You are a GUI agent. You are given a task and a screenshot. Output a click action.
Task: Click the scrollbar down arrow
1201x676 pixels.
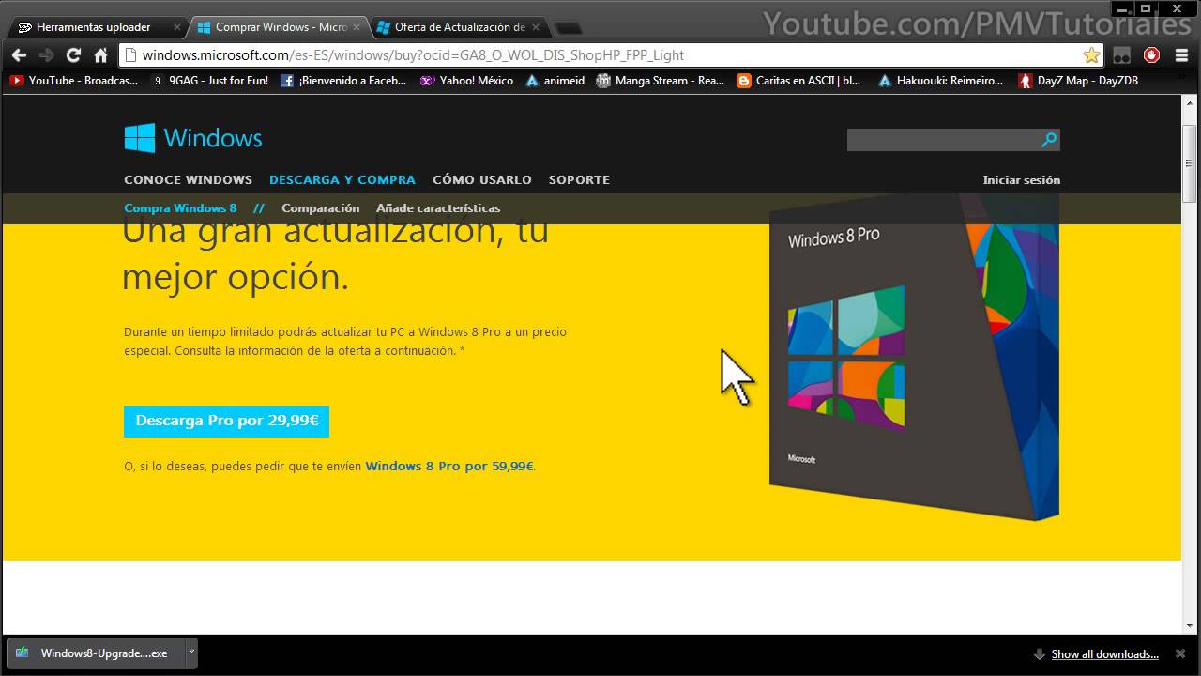point(1190,625)
